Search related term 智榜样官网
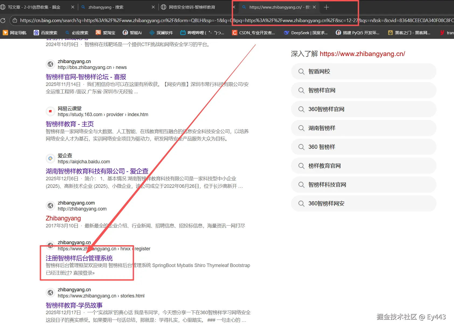454x329 pixels. pyautogui.click(x=364, y=90)
